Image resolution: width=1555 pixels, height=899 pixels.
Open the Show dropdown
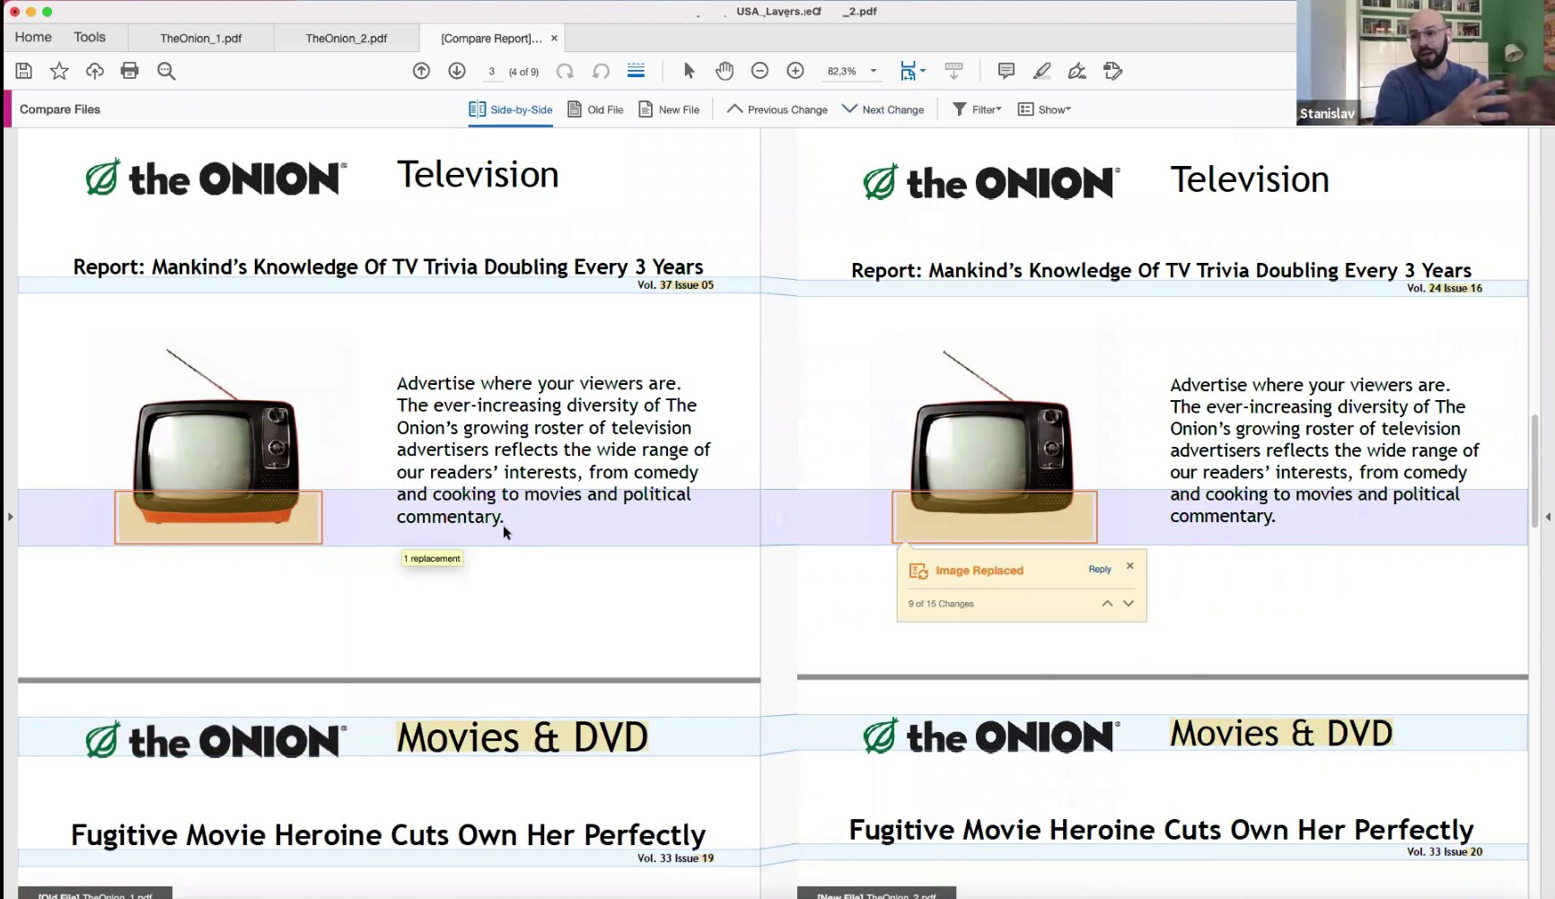tap(1044, 109)
